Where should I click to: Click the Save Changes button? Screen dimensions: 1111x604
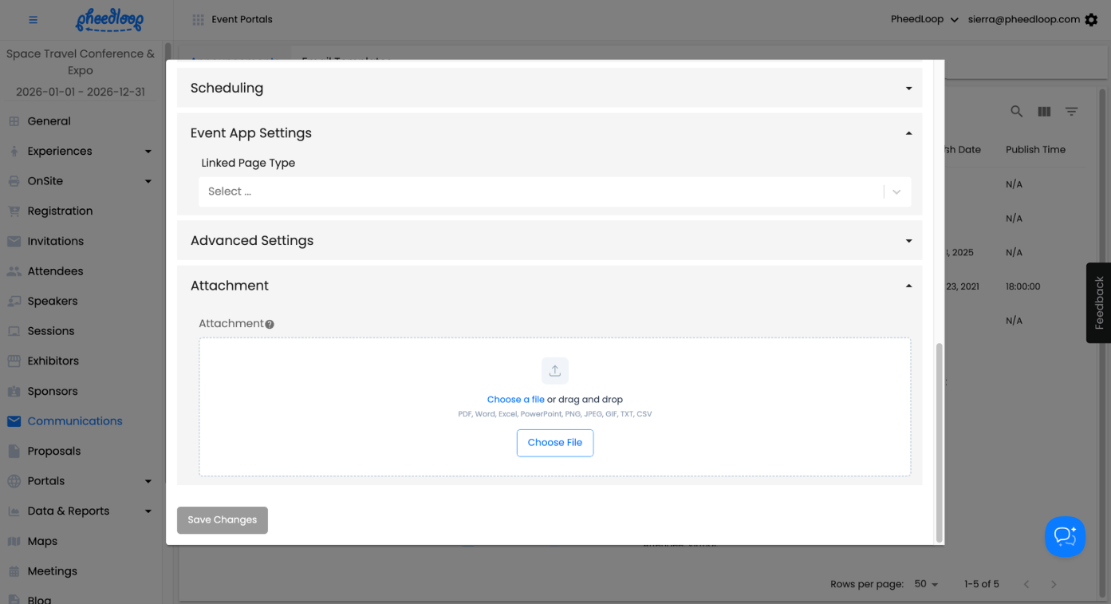(223, 520)
